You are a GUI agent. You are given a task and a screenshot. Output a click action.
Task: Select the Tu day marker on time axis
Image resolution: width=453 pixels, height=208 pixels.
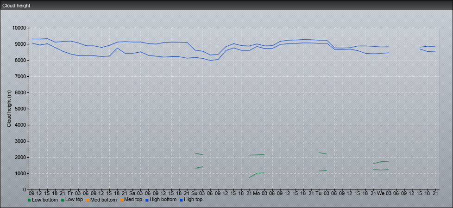tap(318, 193)
